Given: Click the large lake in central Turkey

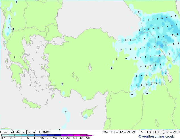Looking at the screenshot, I should (x=90, y=67).
